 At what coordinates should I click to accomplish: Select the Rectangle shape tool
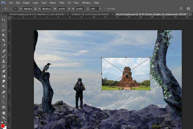[4, 107]
